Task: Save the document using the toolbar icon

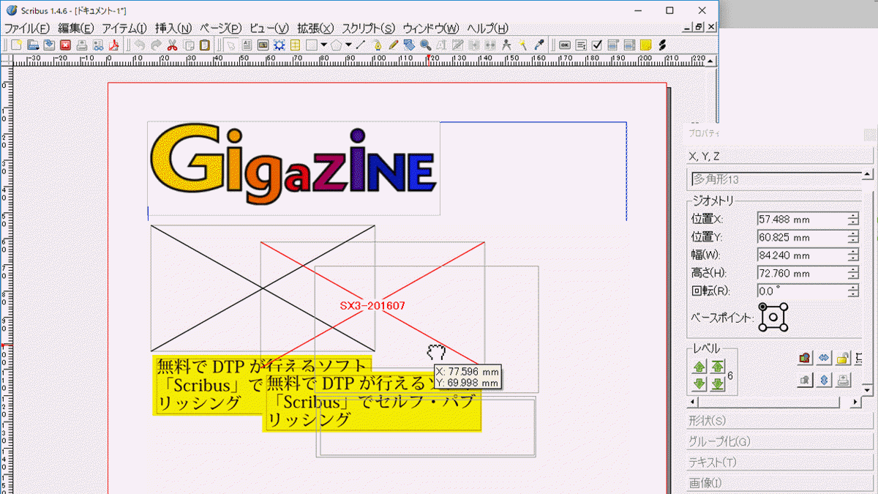Action: pyautogui.click(x=48, y=45)
